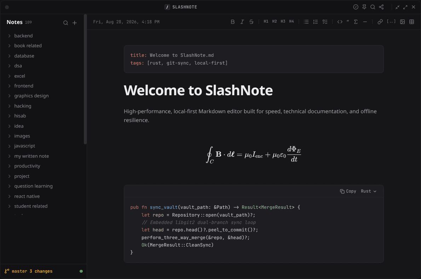The width and height of the screenshot is (421, 279).
Task: Insert an H4 heading
Action: click(x=292, y=22)
